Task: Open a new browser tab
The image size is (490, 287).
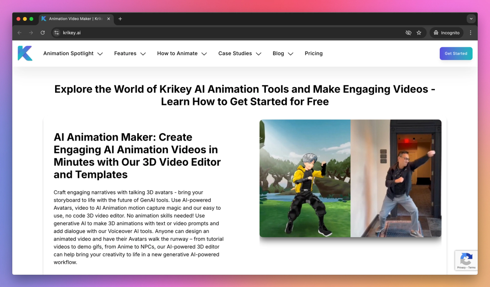Action: 120,19
